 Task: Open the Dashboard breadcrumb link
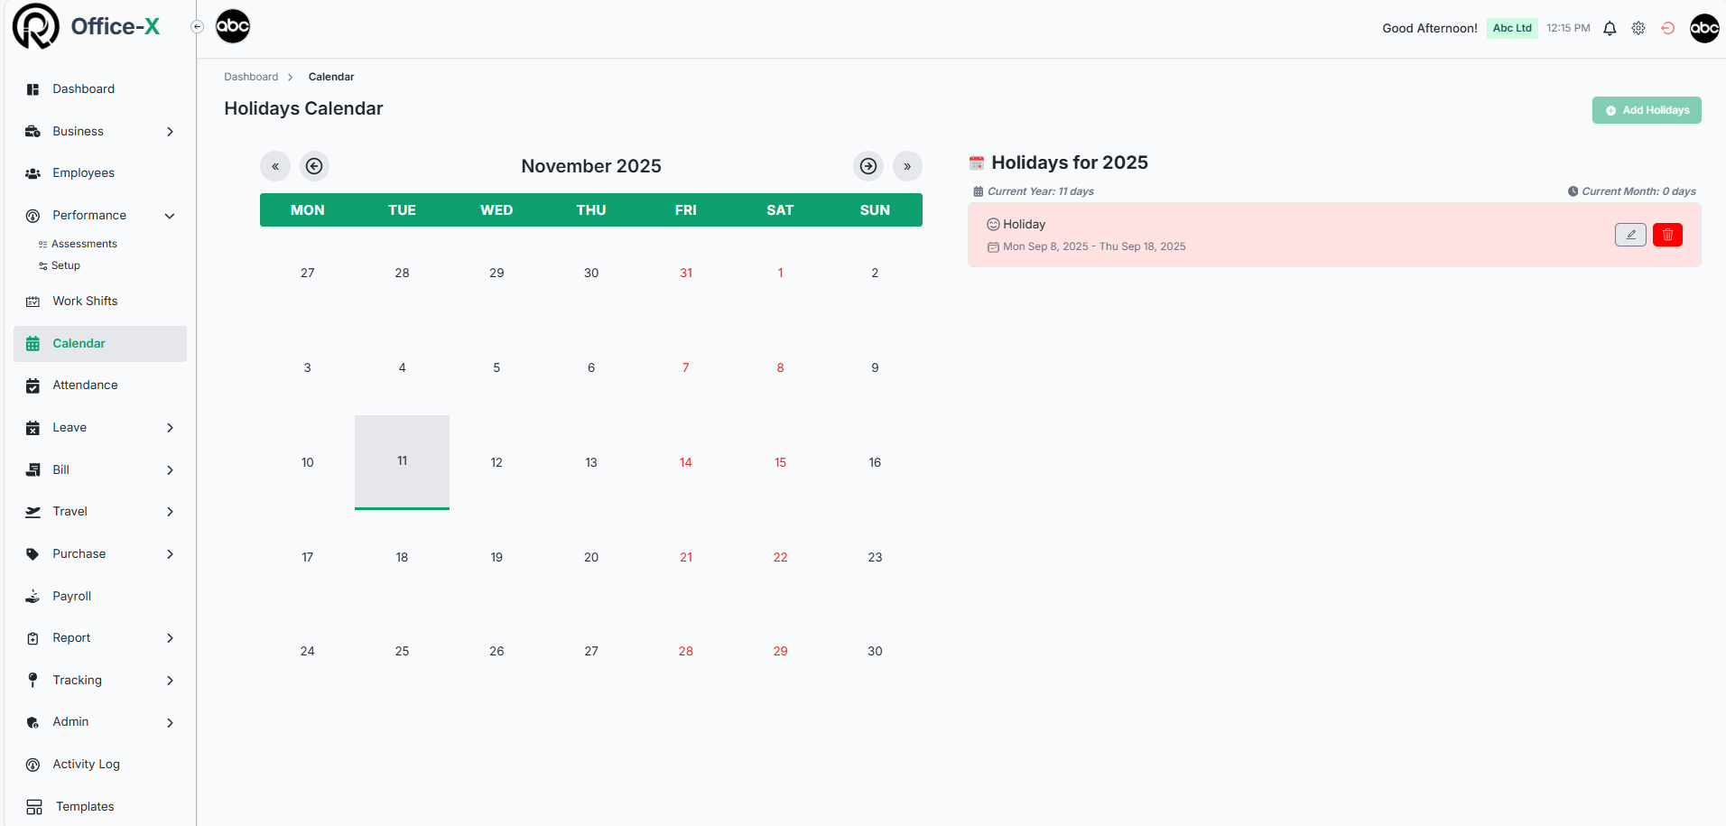[x=251, y=77]
